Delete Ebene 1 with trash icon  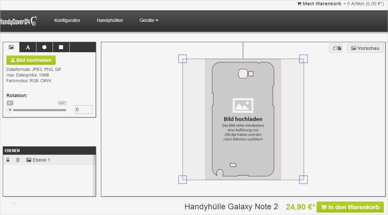(x=18, y=160)
